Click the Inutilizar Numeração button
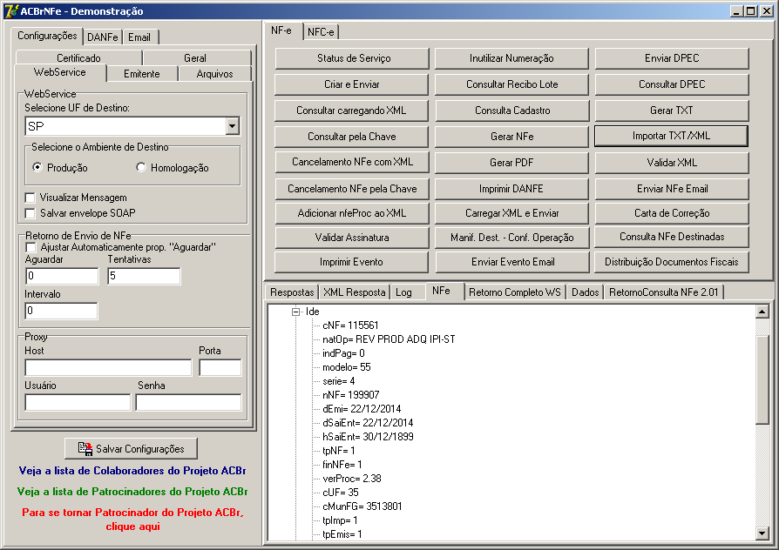 point(511,58)
